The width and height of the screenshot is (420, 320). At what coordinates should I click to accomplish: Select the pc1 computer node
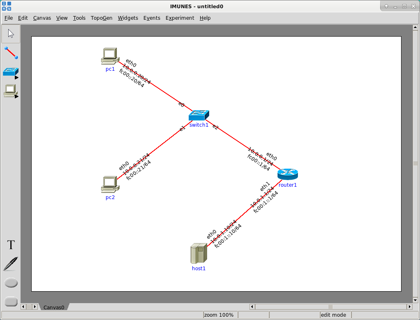[110, 56]
